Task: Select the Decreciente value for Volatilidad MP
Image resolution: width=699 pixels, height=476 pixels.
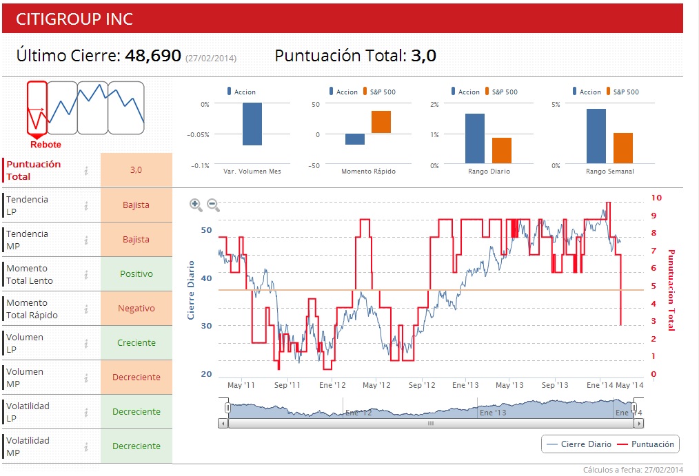Action: [136, 446]
